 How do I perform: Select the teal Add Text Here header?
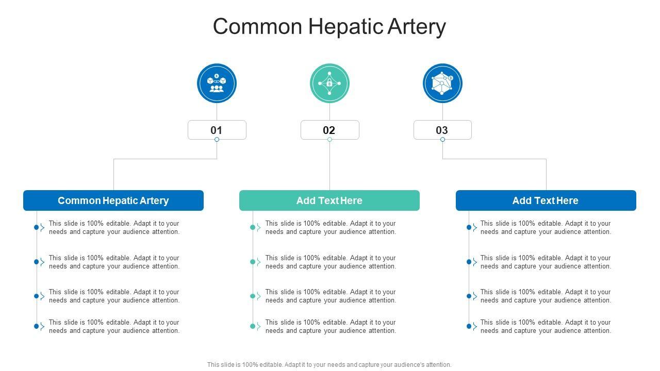tap(329, 200)
